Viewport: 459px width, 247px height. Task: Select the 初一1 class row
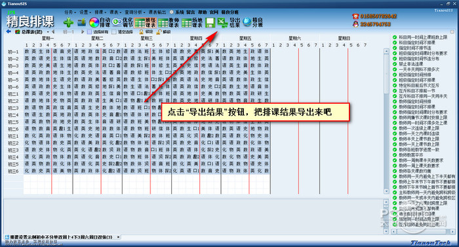point(13,52)
